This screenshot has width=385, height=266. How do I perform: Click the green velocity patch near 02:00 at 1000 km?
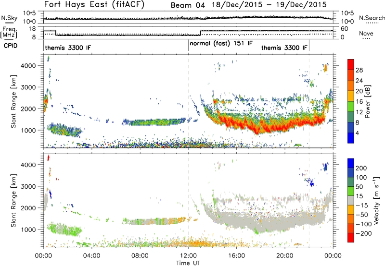64,229
